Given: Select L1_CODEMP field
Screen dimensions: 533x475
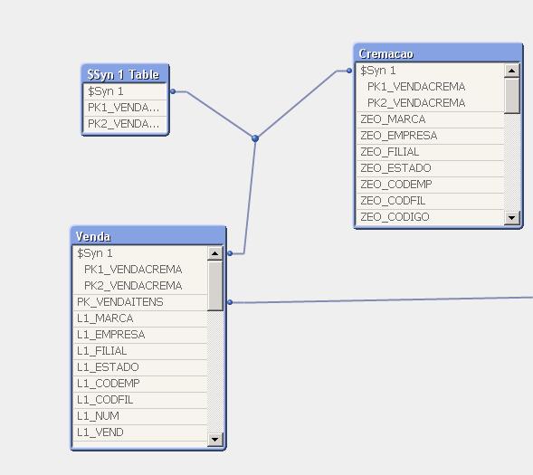Looking at the screenshot, I should tap(140, 384).
